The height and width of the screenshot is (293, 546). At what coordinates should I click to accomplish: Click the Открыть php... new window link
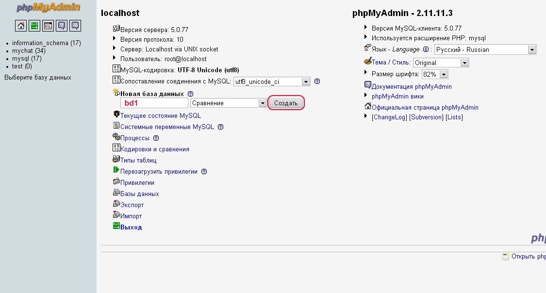pyautogui.click(x=528, y=257)
